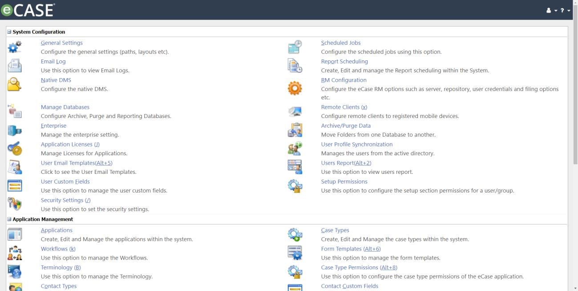Screen dimensions: 578x291
Task: Open the Setup Permissions link
Action: click(x=344, y=182)
